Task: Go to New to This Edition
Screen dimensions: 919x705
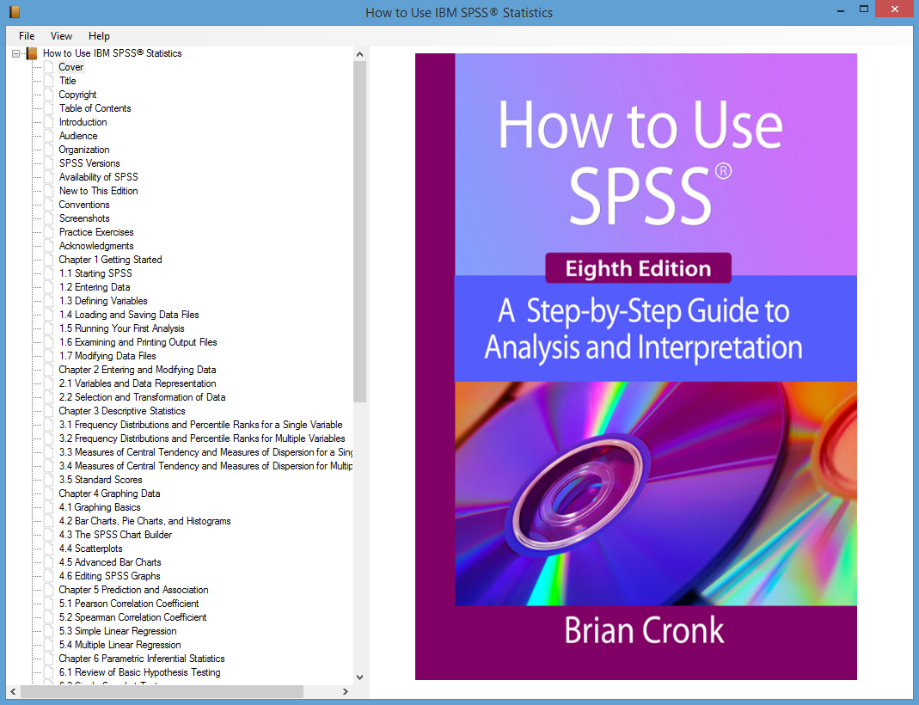Action: coord(99,191)
